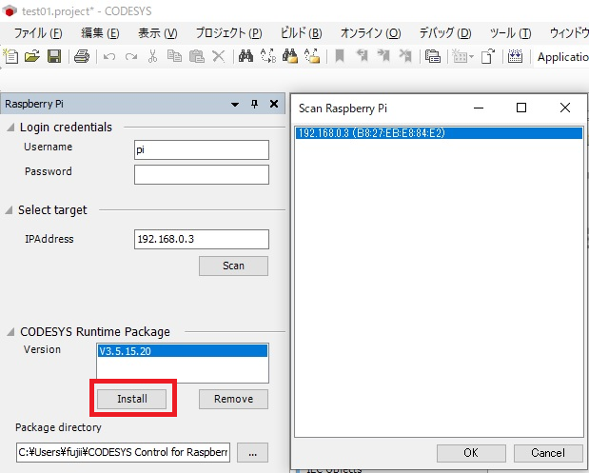Click the New file toolbar icon
The image size is (589, 473).
click(10, 56)
